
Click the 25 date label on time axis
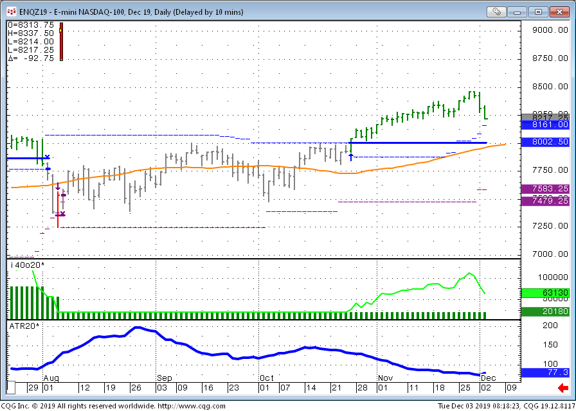pos(465,387)
